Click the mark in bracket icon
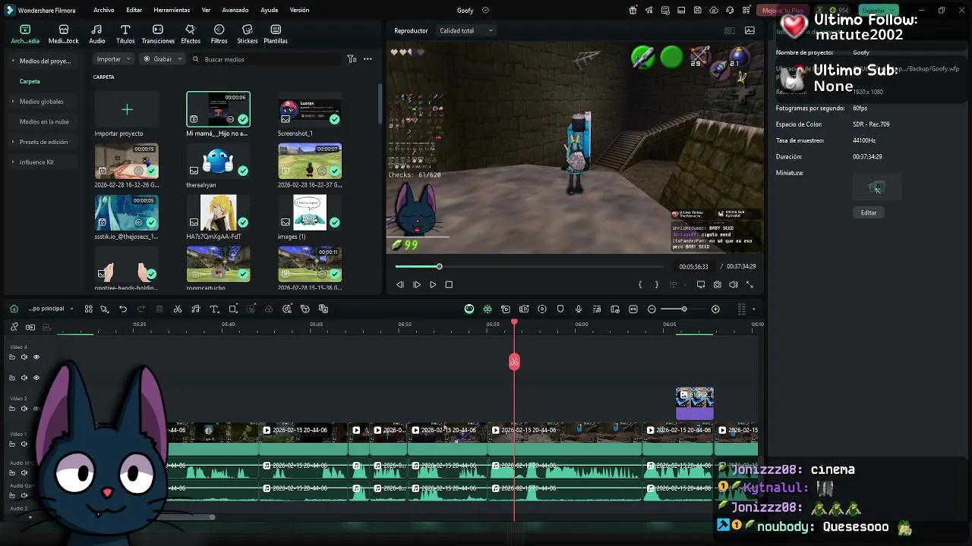The width and height of the screenshot is (972, 546). pyautogui.click(x=640, y=284)
